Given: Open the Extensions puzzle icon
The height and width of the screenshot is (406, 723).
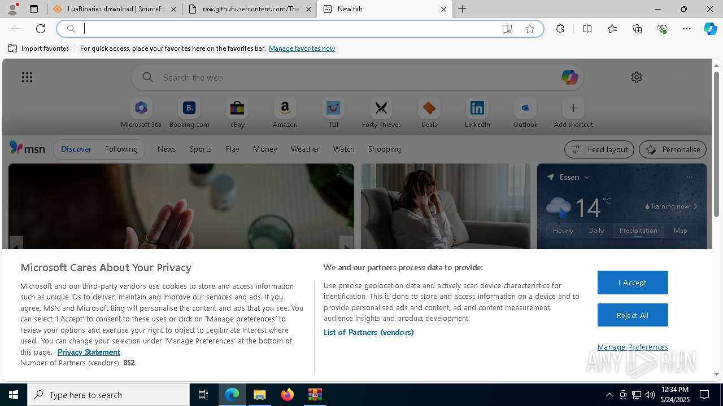Looking at the screenshot, I should [560, 29].
